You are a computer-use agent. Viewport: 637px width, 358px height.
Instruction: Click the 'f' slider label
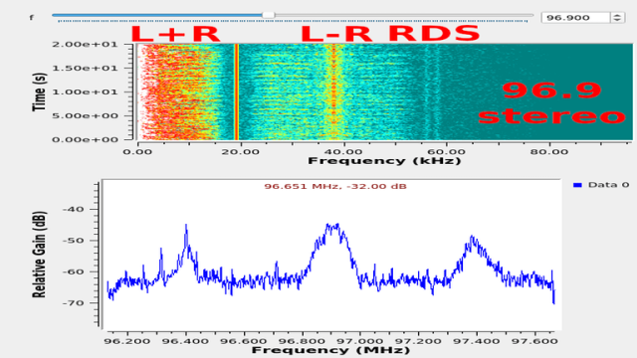[31, 18]
